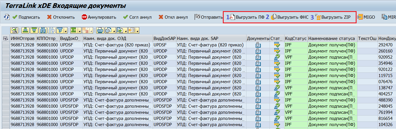Print the document list via printer icon

click(100, 30)
